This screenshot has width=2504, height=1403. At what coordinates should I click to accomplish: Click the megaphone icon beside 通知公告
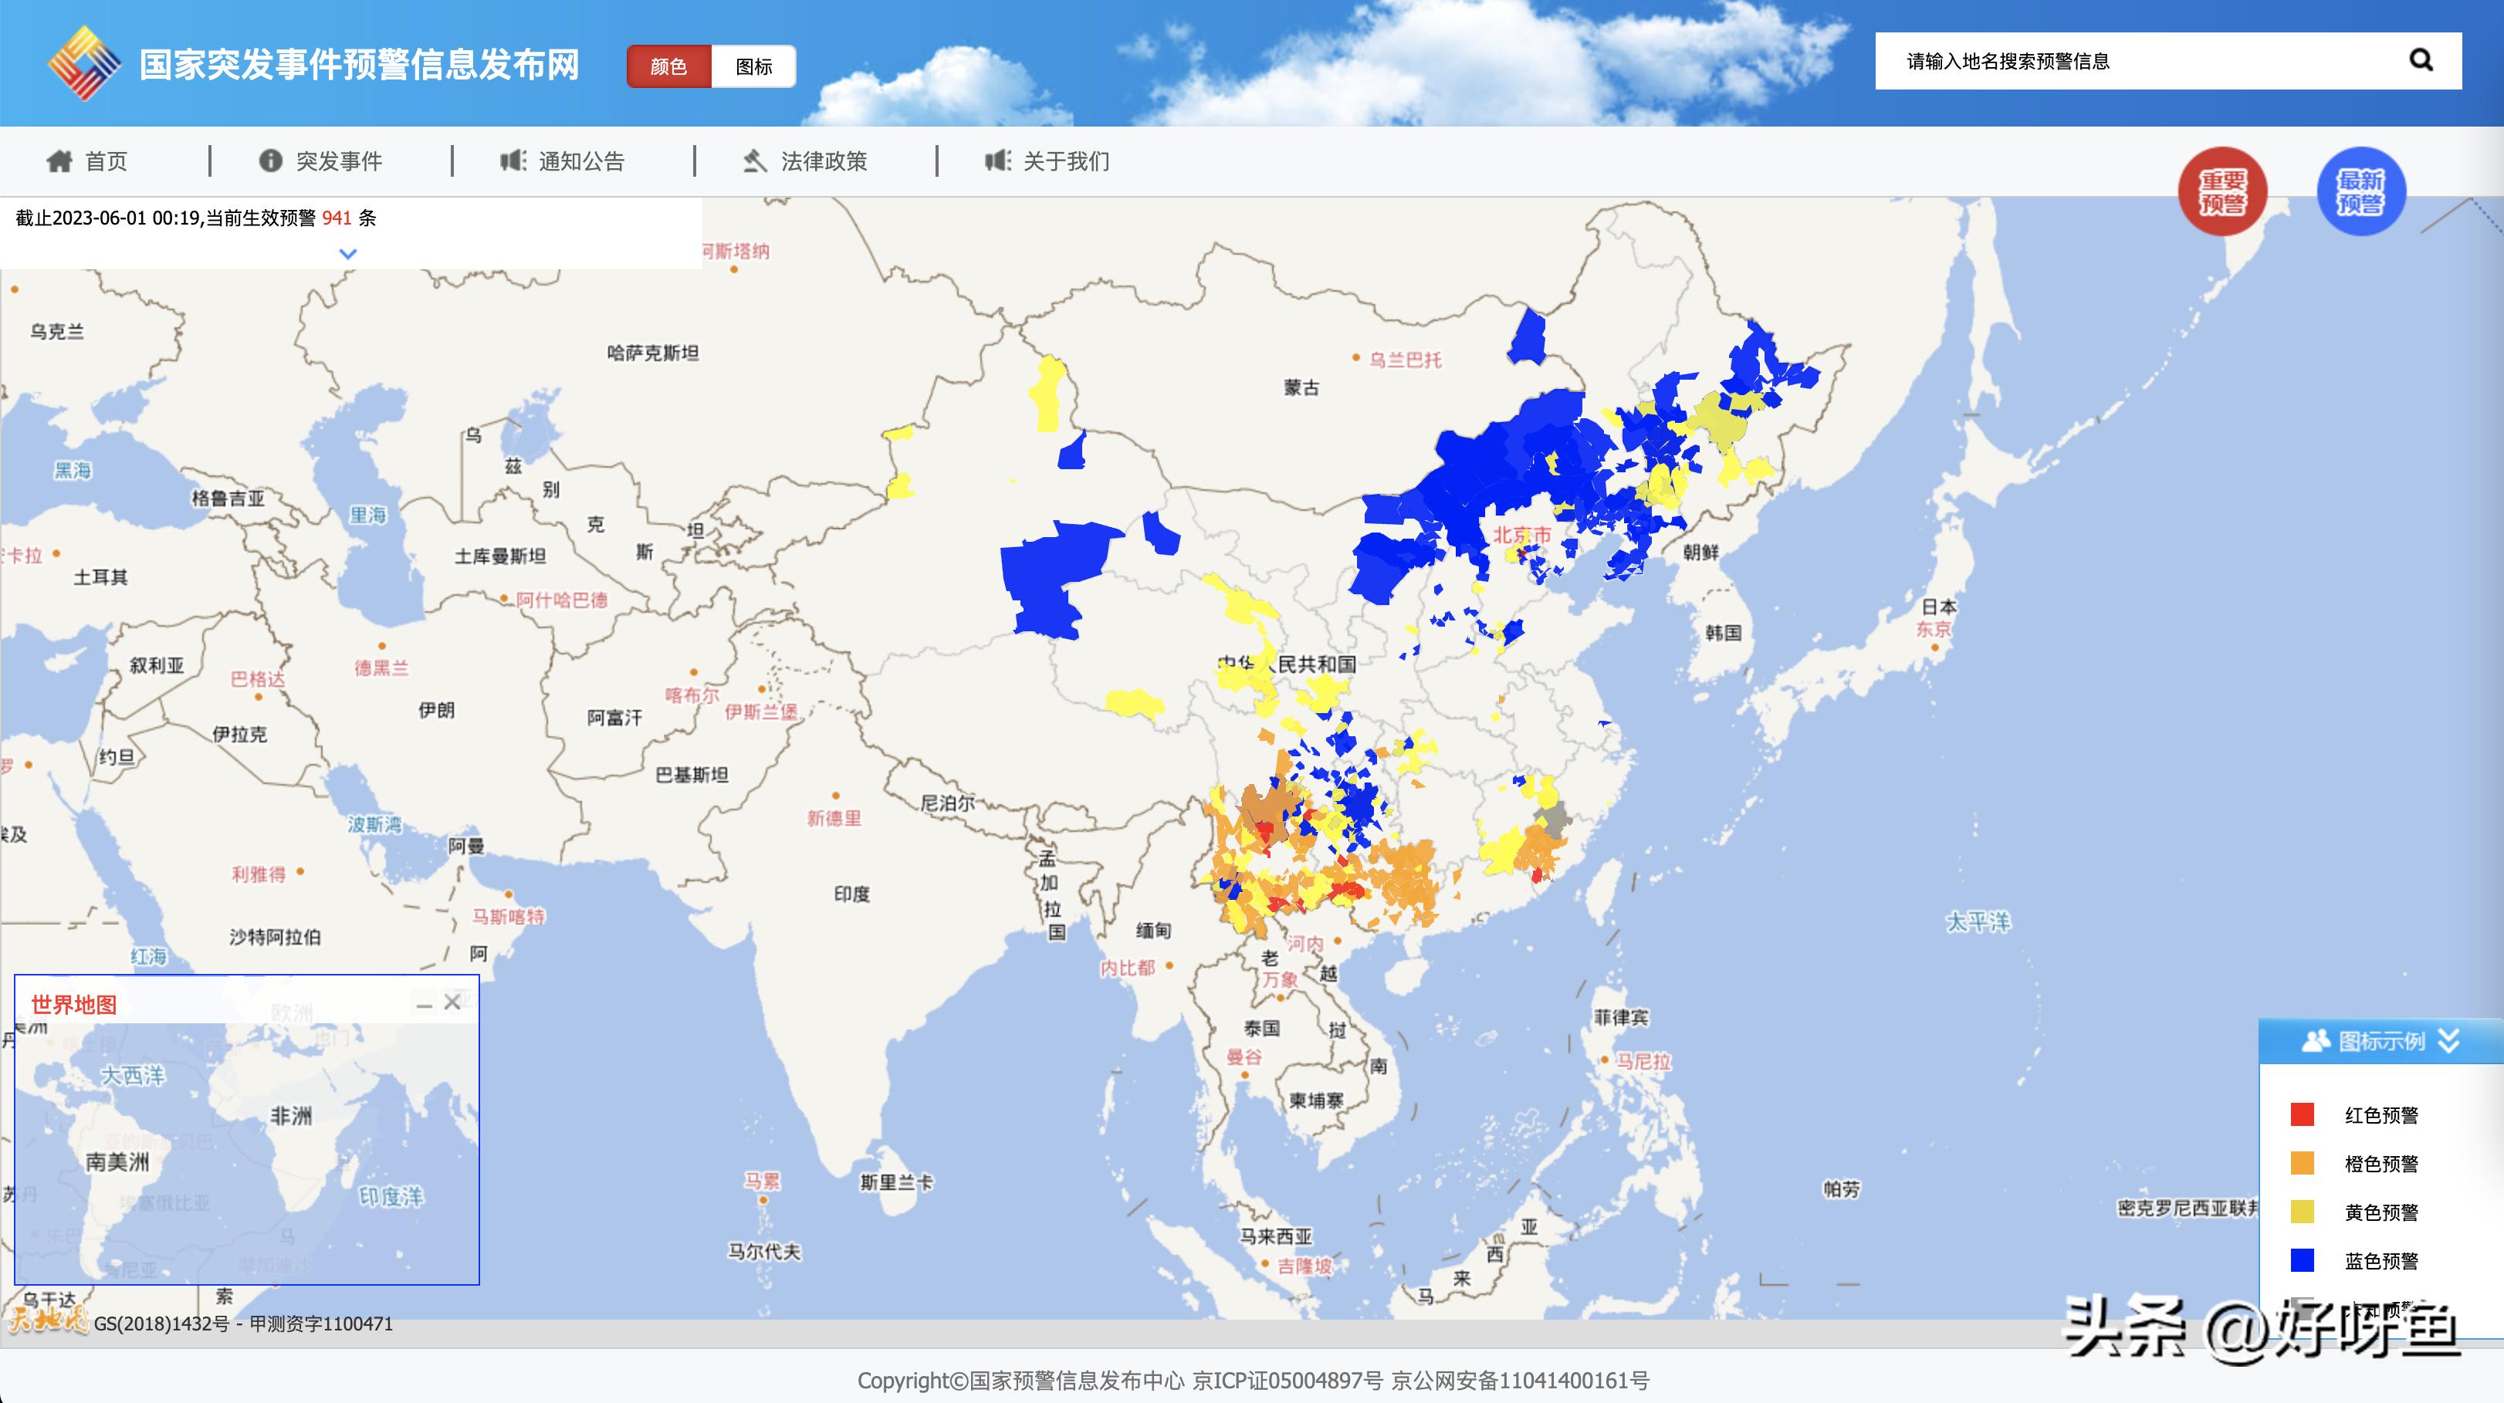tap(513, 161)
